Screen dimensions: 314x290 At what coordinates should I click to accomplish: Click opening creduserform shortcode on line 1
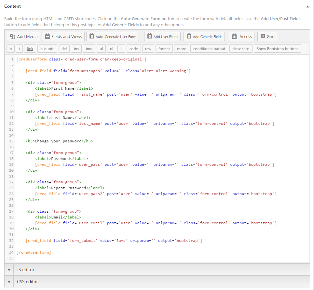click(81, 59)
